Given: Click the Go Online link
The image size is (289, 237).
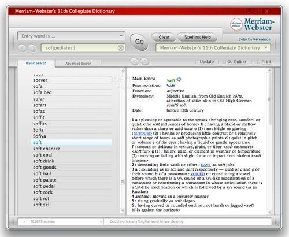Looking at the screenshot, I should pos(236,62).
